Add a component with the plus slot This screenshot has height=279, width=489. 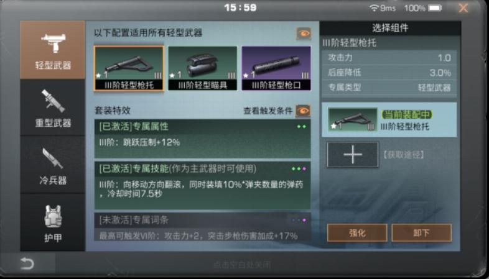(353, 155)
